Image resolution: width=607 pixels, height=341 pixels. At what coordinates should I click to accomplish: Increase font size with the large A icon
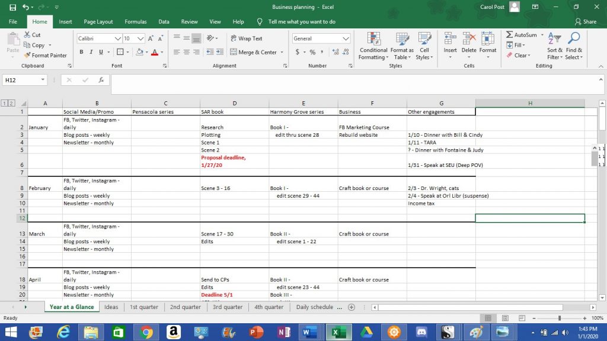(x=151, y=38)
